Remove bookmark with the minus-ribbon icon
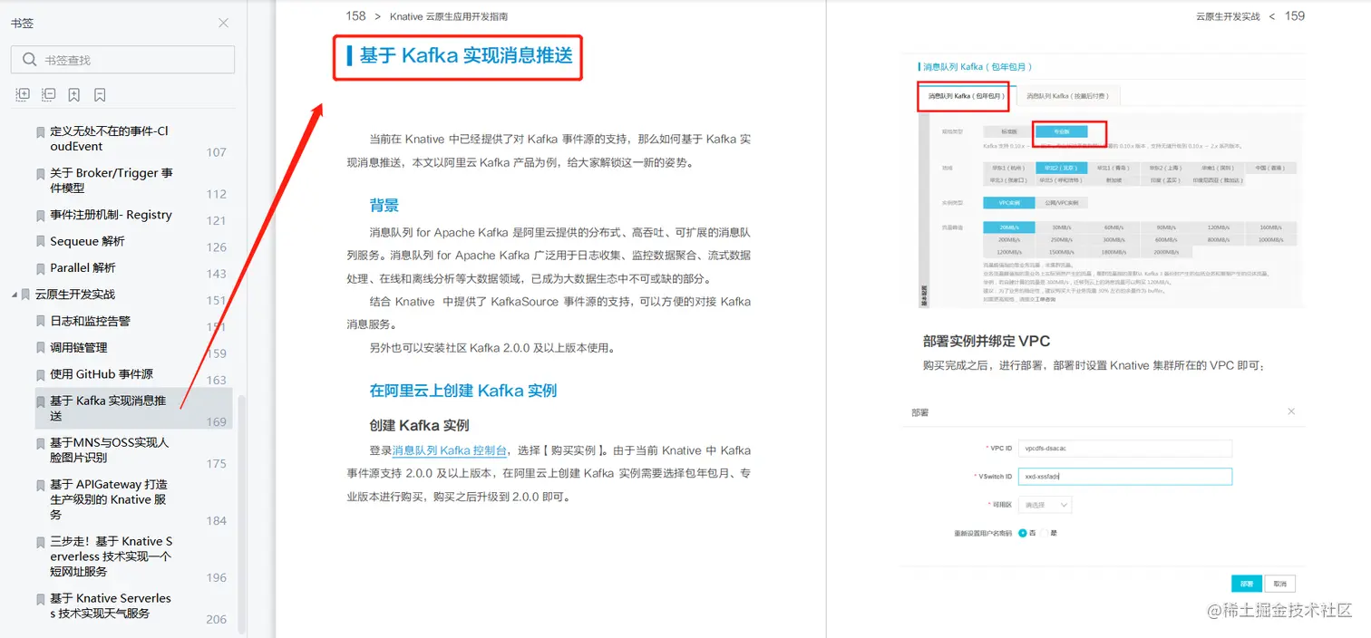This screenshot has height=638, width=1371. click(x=100, y=94)
